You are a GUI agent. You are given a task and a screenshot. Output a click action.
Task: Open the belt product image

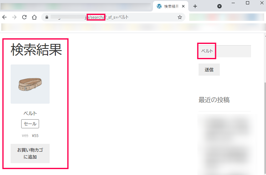pos(30,84)
